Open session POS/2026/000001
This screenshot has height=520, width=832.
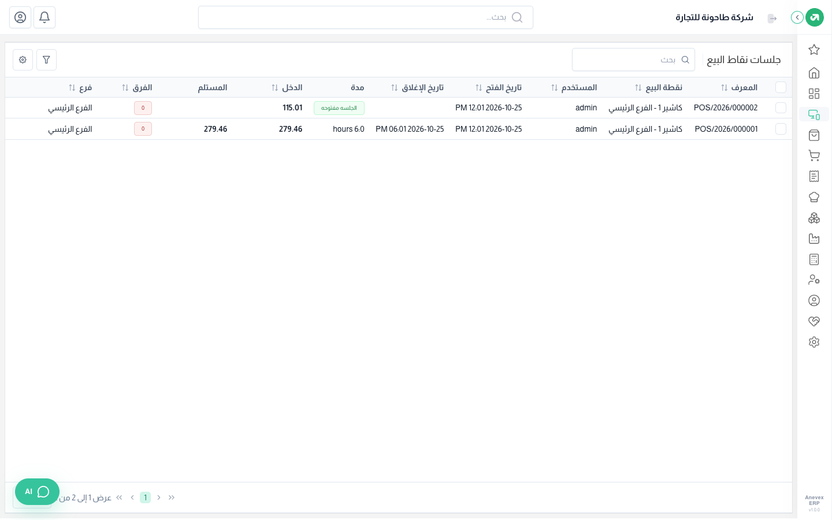tap(726, 129)
